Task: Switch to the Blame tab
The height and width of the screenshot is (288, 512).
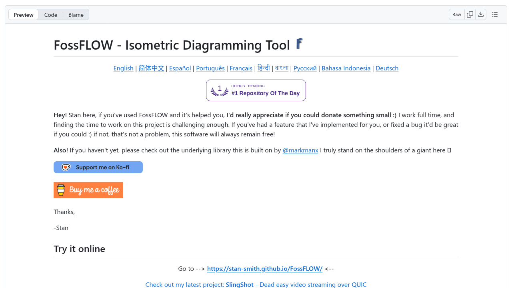Action: 76,14
